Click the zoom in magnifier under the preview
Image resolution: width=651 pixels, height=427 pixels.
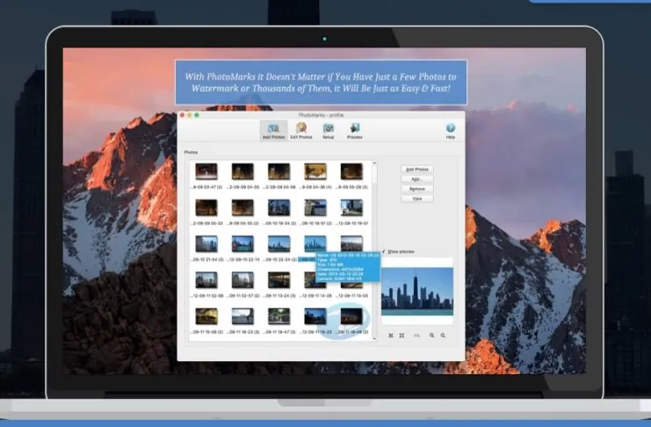click(431, 336)
